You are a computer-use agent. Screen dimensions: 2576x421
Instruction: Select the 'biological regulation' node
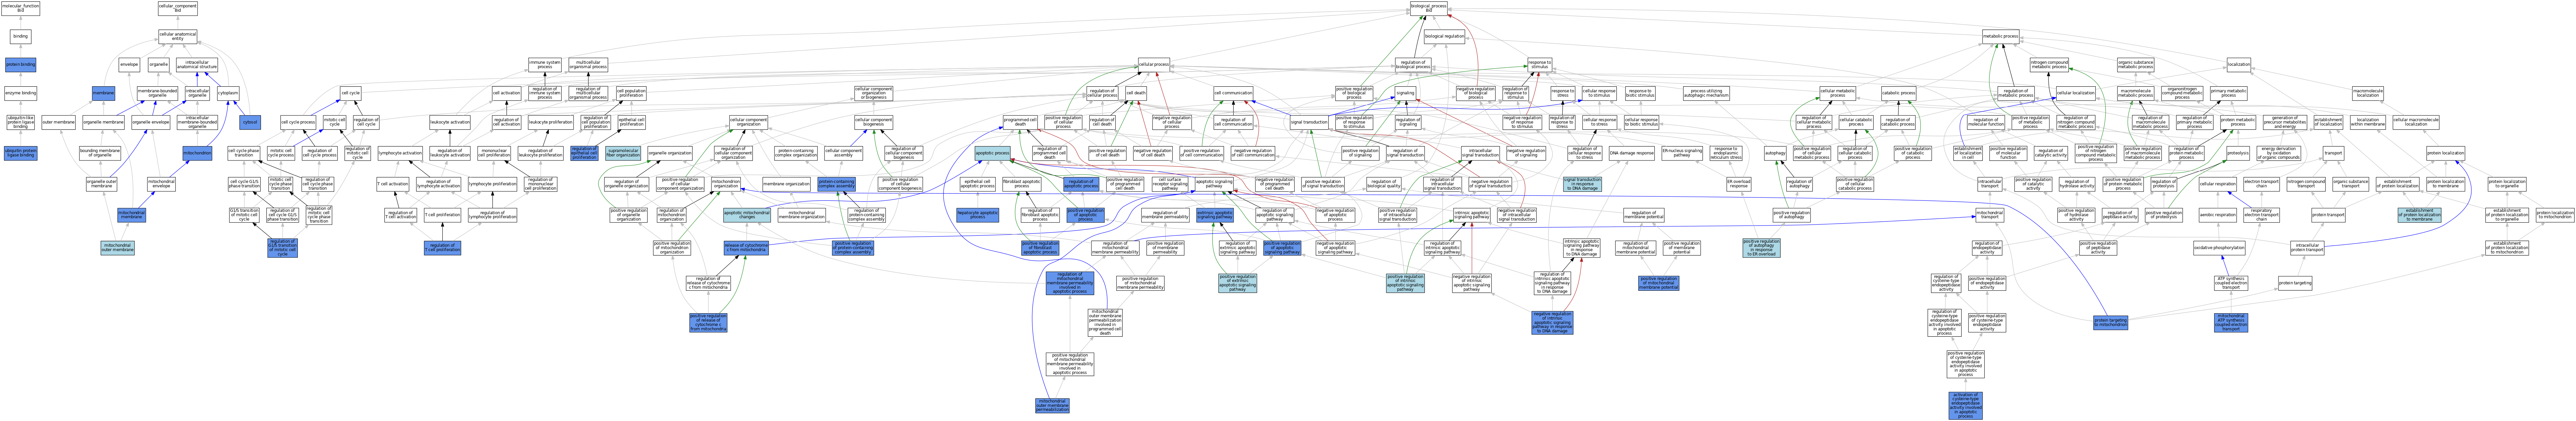(x=1444, y=36)
